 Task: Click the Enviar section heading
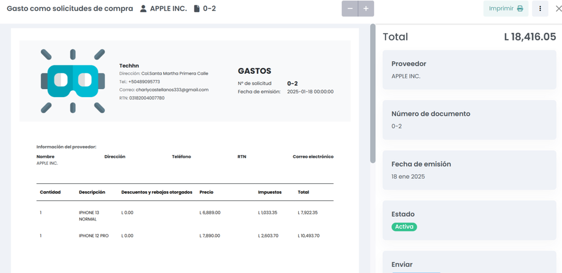tap(402, 264)
